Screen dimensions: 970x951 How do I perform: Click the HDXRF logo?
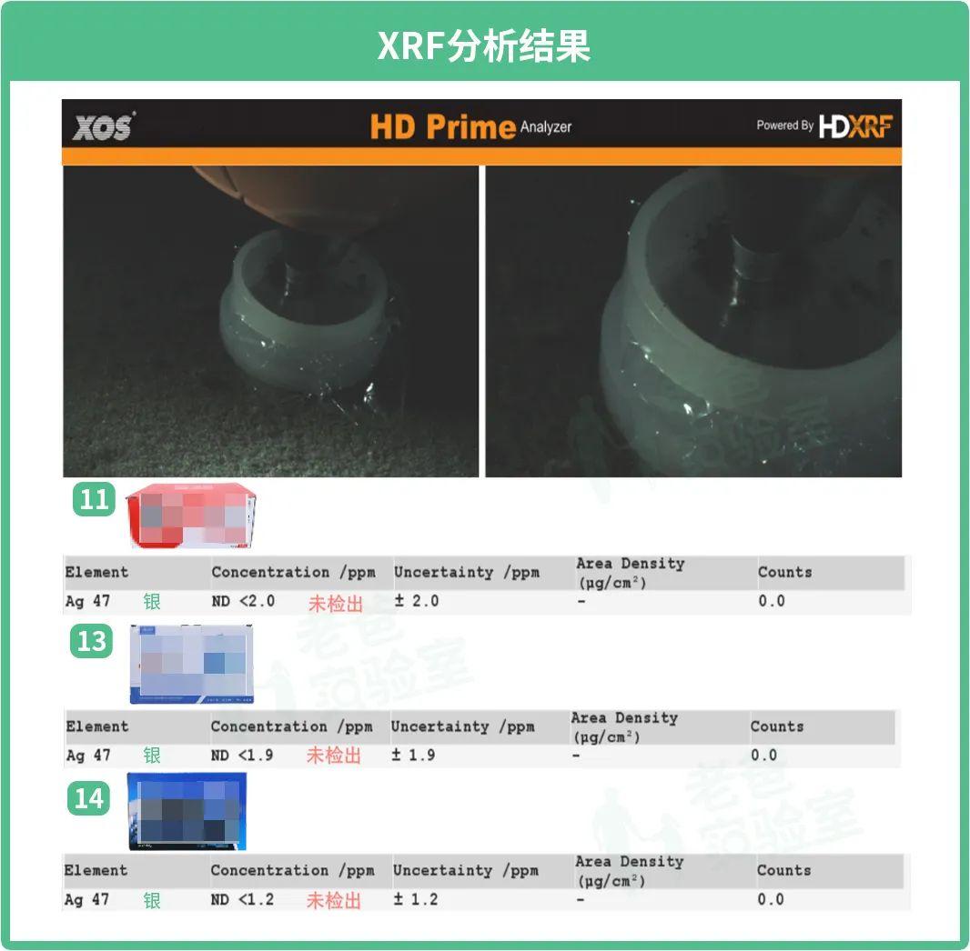[855, 126]
